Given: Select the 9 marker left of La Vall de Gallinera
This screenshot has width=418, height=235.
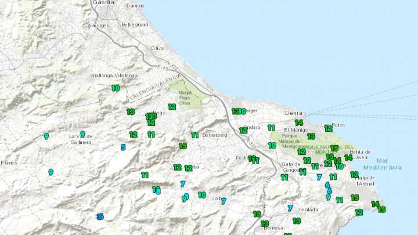Looking at the screenshot, I should (x=46, y=136).
